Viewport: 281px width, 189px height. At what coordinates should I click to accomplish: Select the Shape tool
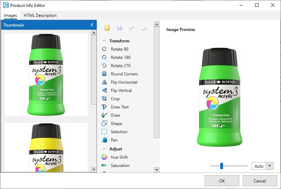[105, 124]
